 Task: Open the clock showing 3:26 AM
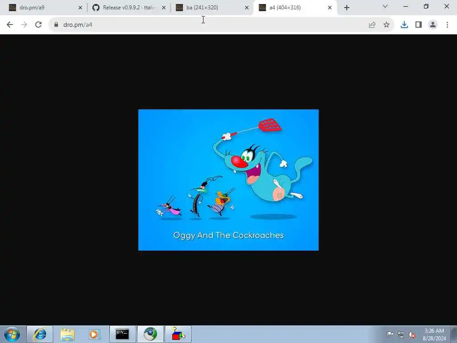[x=434, y=335]
